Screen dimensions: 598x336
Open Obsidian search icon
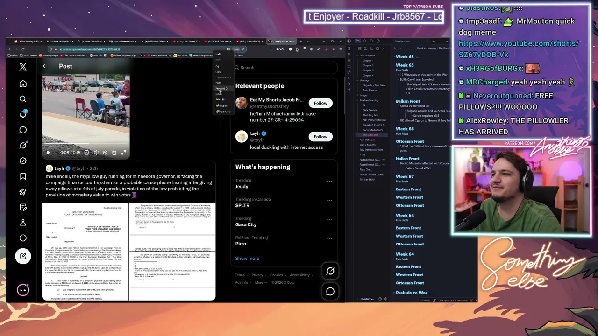[364, 42]
